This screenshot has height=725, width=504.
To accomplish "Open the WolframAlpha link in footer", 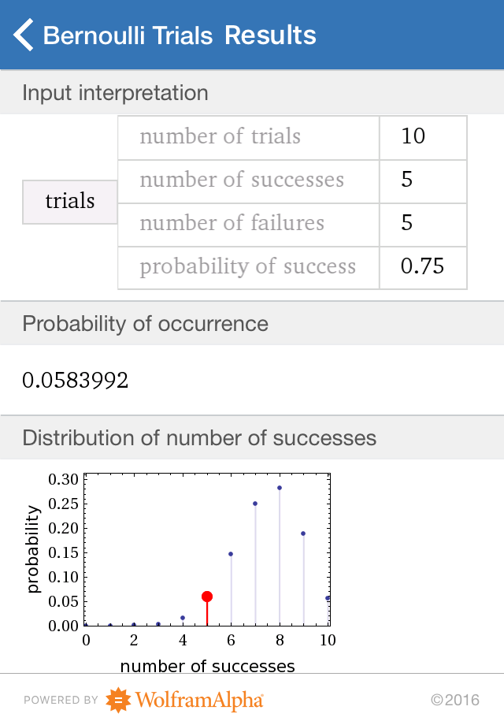I will pyautogui.click(x=198, y=700).
